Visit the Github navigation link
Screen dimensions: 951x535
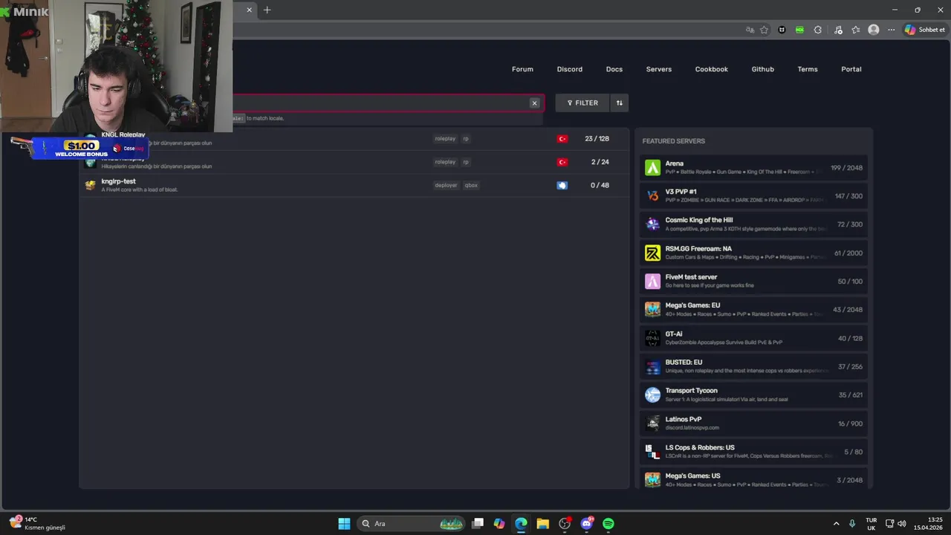click(x=763, y=69)
